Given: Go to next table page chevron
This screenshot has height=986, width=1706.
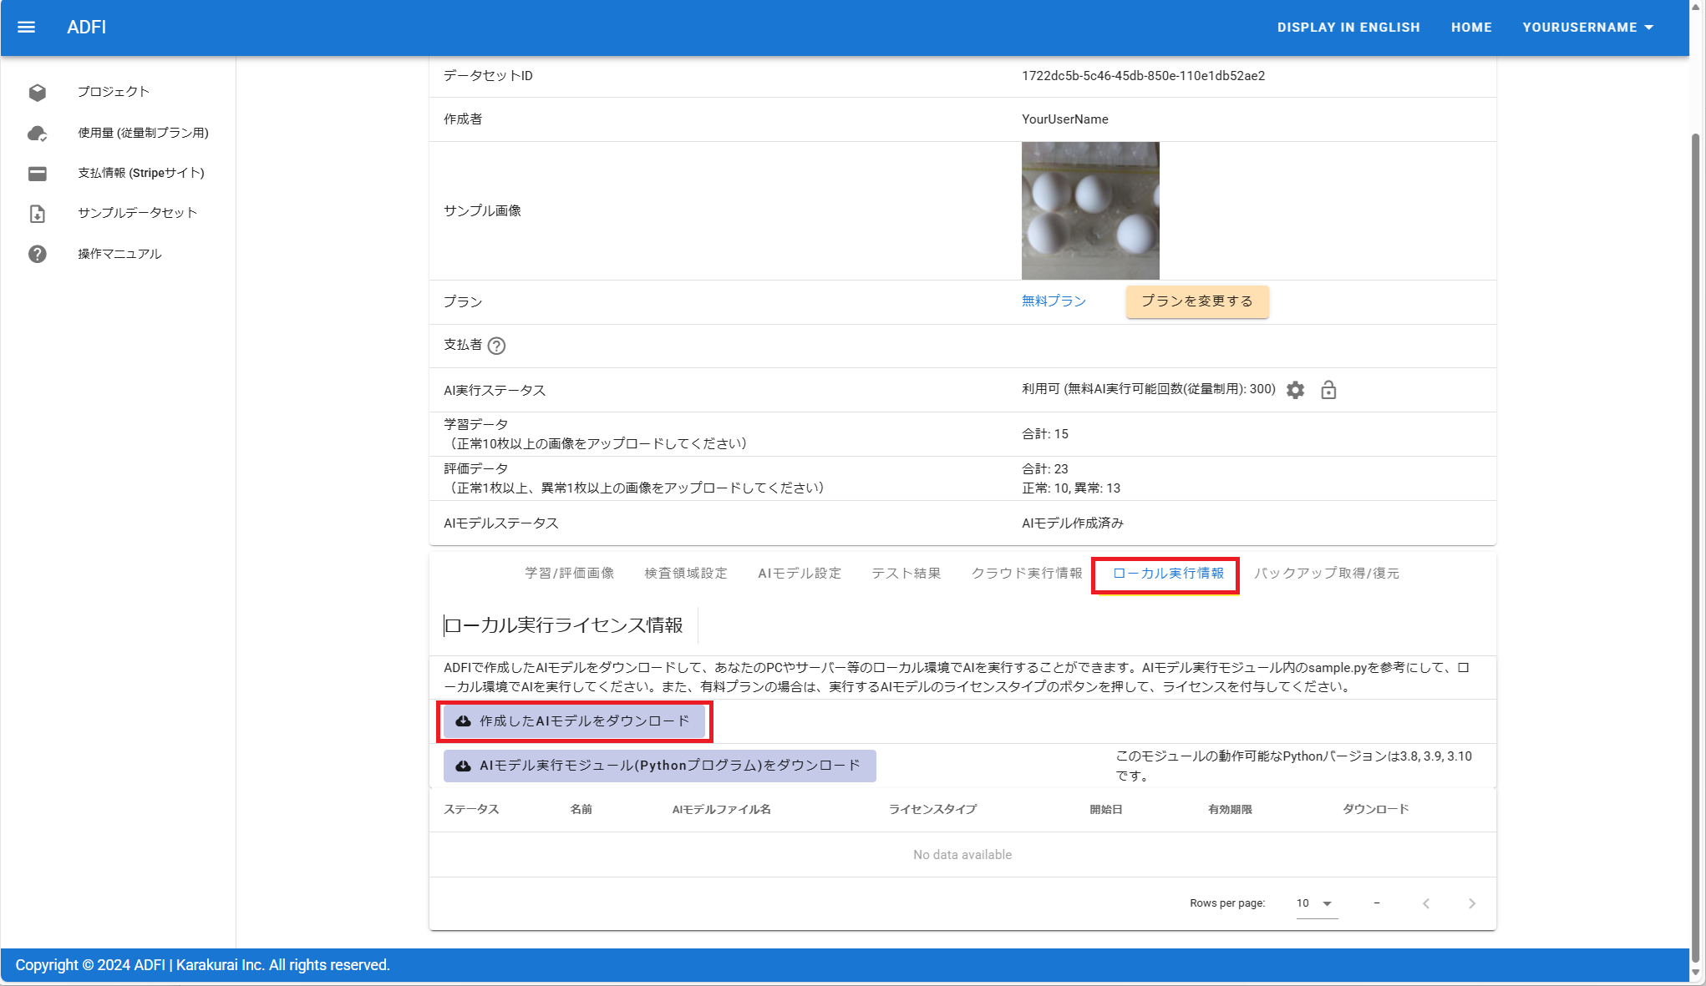Looking at the screenshot, I should [x=1471, y=903].
